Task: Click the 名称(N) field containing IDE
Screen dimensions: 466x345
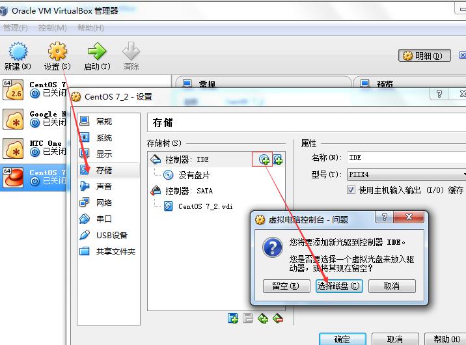Action: tap(407, 158)
